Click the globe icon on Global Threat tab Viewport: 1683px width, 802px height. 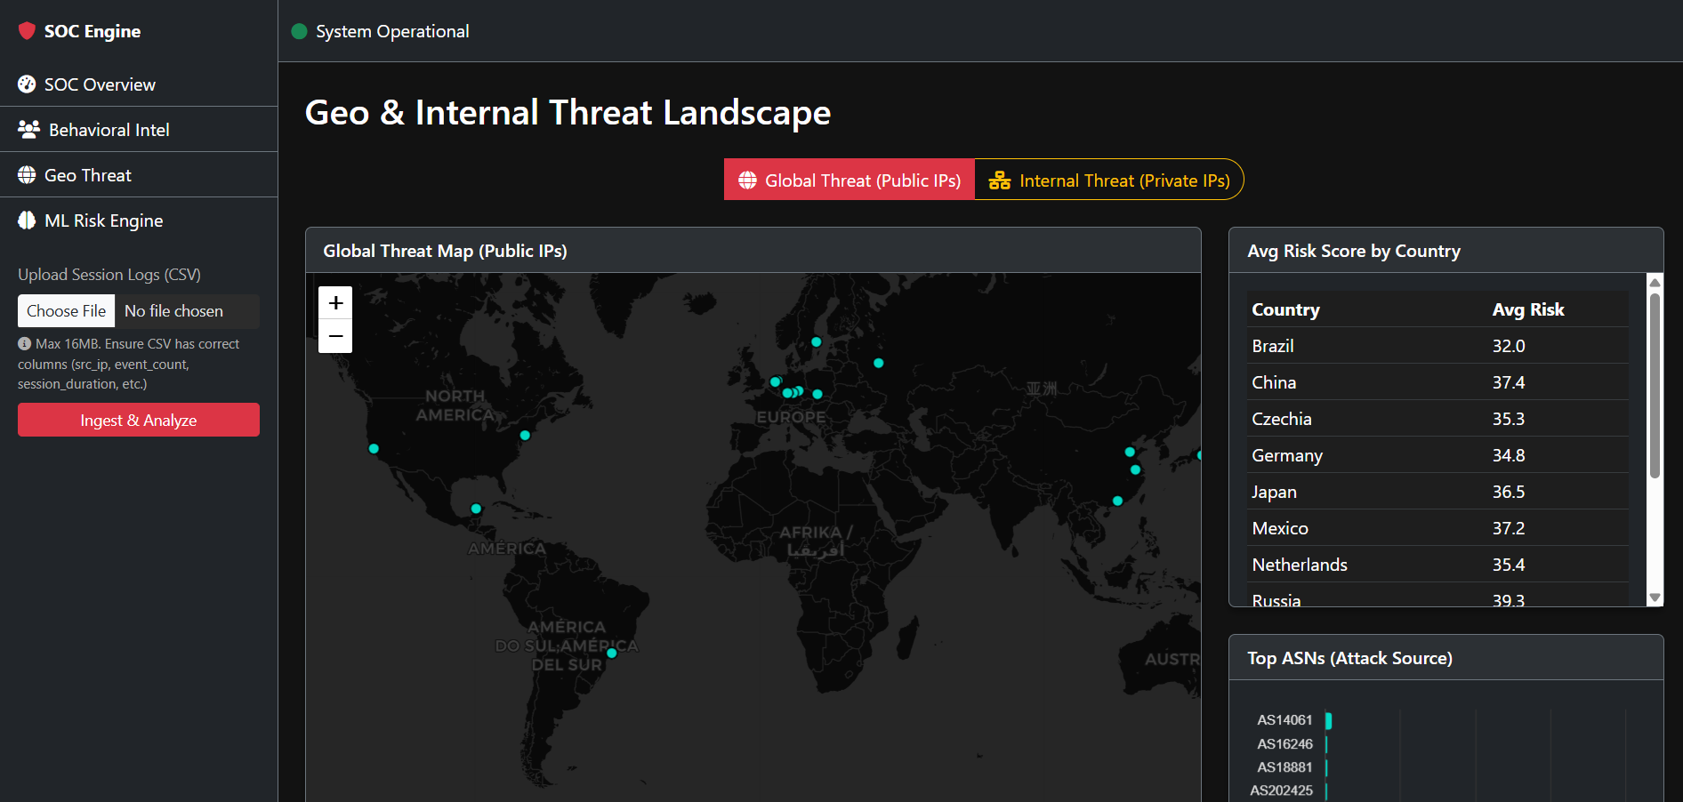(747, 180)
